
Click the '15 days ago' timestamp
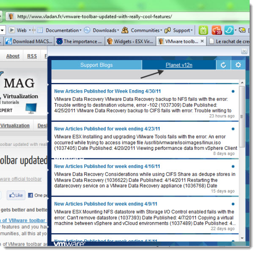223,191
